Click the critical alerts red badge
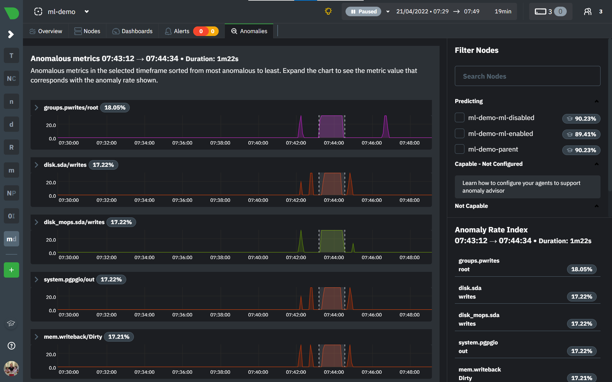612x382 pixels. pyautogui.click(x=201, y=31)
